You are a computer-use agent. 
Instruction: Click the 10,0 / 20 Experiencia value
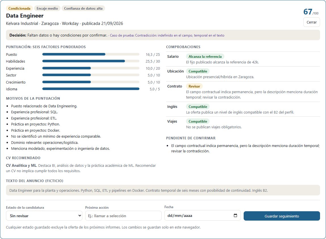153,69
